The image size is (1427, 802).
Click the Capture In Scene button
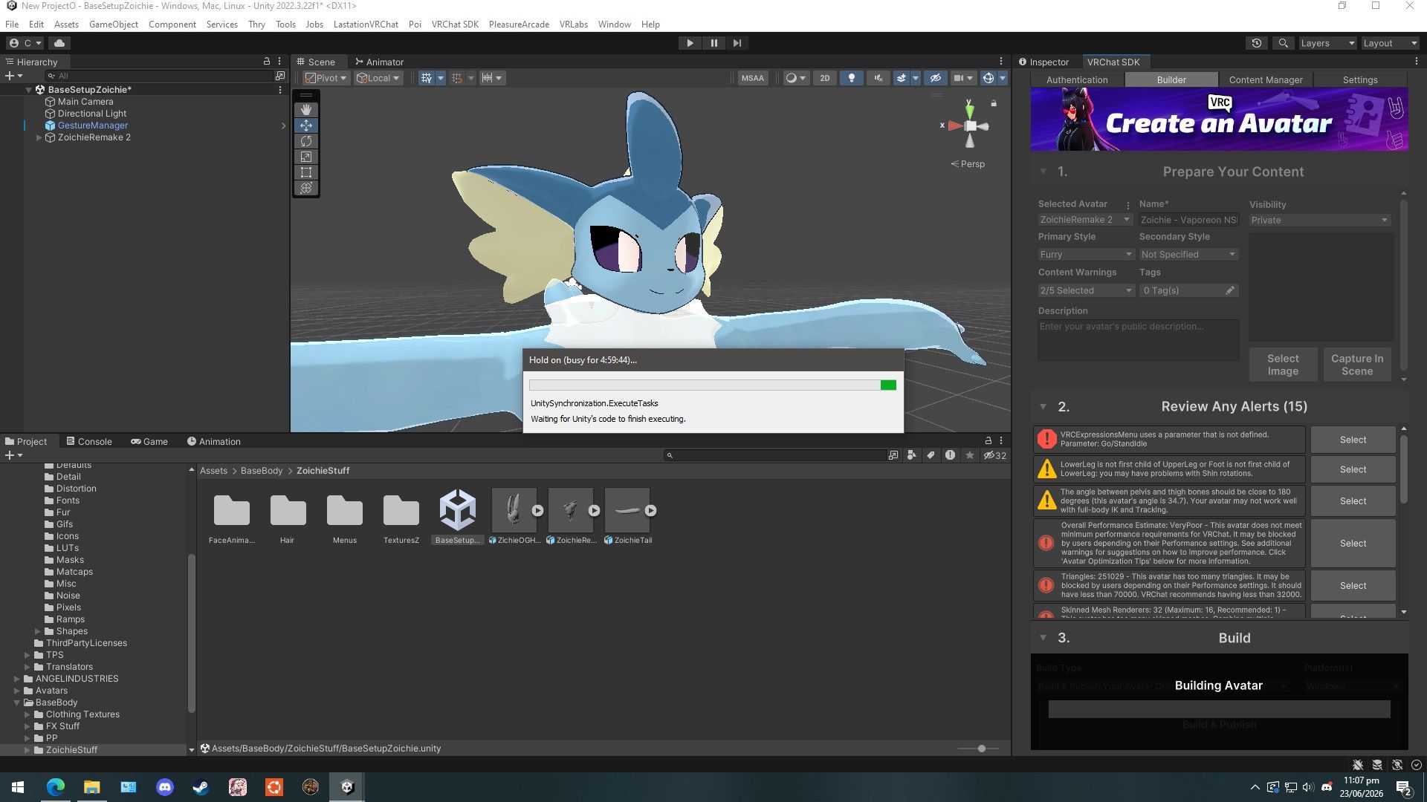pyautogui.click(x=1357, y=365)
